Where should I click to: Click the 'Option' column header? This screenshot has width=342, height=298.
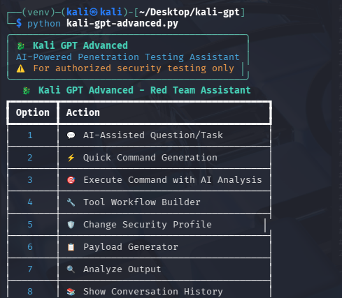(33, 113)
